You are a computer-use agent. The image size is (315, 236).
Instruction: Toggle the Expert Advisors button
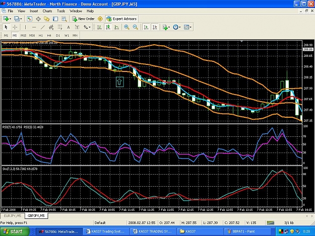pyautogui.click(x=122, y=19)
